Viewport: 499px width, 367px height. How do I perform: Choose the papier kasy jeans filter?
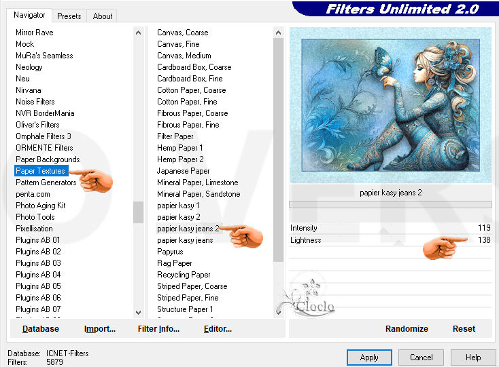pyautogui.click(x=185, y=240)
